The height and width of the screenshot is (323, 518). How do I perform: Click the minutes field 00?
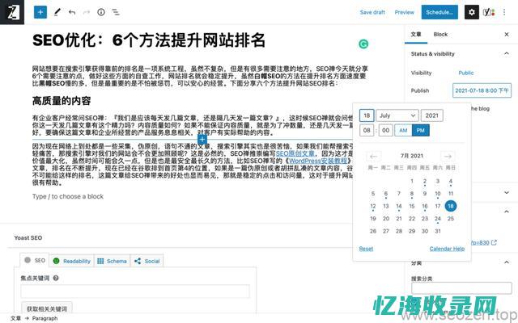(385, 130)
